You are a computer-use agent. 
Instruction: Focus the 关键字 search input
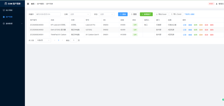pyautogui.click(x=48, y=14)
